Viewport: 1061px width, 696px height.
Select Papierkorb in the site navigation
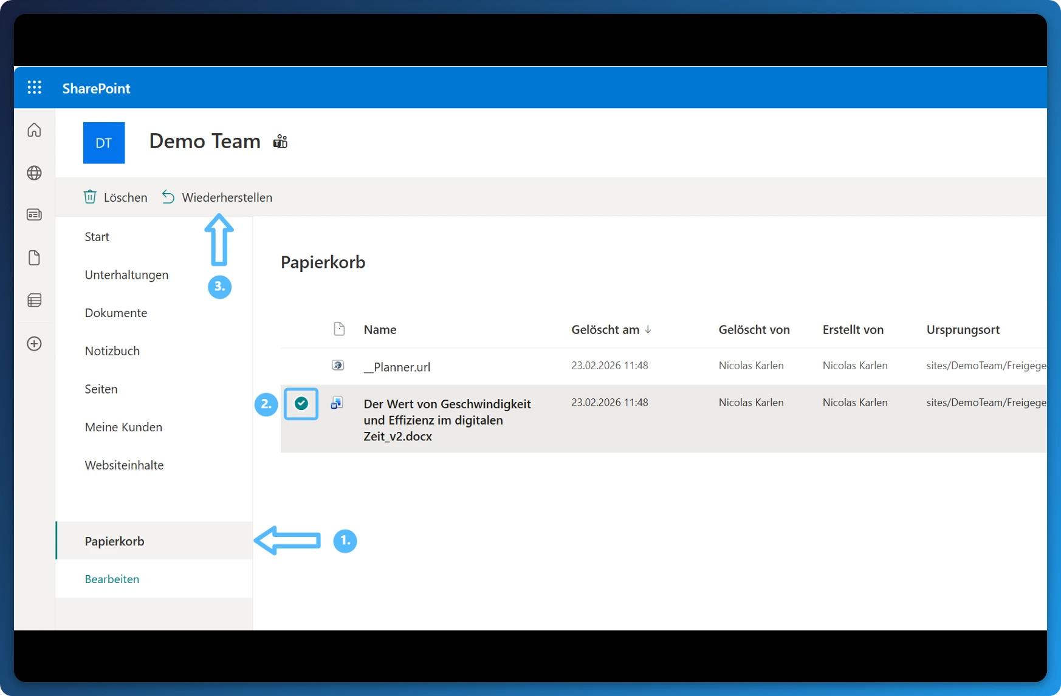[x=154, y=541]
